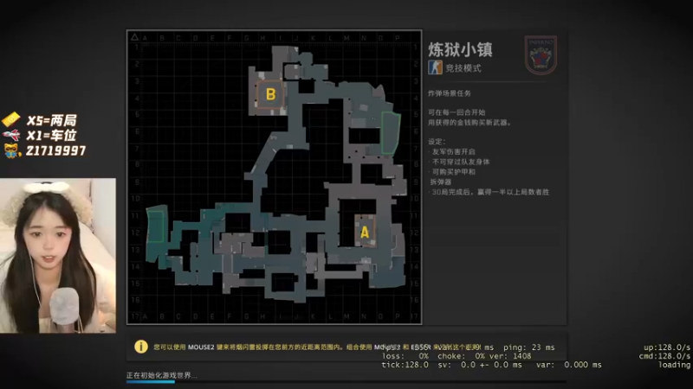
Task: Click the 设定: label
Action: point(437,142)
